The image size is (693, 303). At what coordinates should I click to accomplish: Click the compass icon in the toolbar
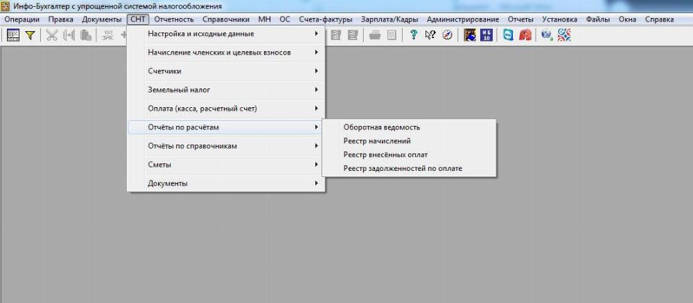pos(446,35)
